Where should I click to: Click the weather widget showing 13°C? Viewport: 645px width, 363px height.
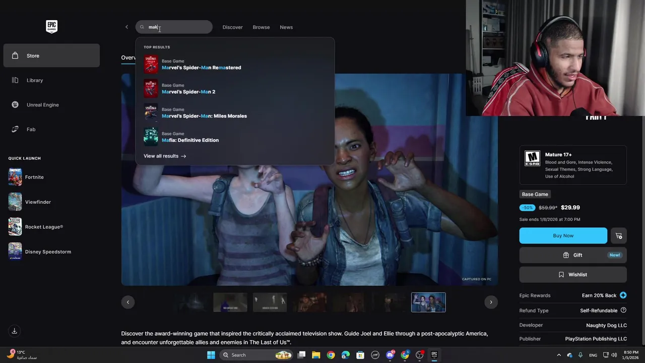point(22,355)
